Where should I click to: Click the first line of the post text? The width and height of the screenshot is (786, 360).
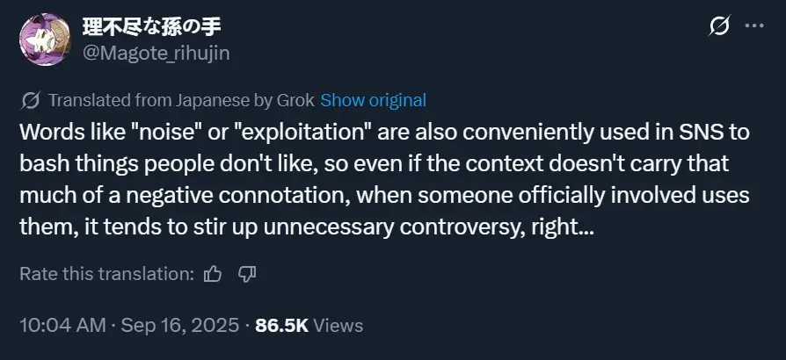click(379, 133)
